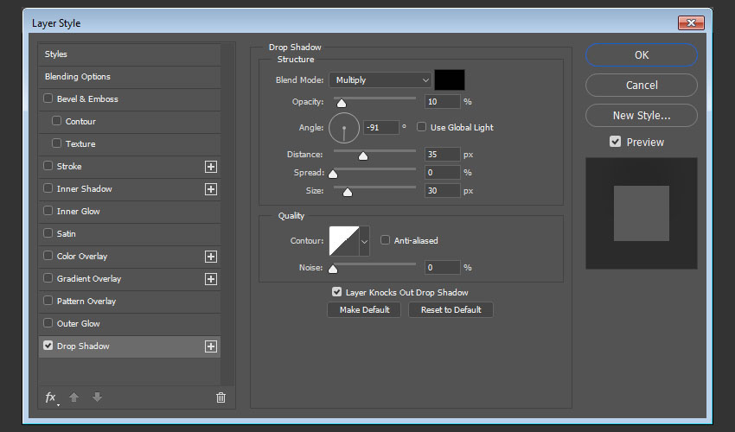735x432 pixels.
Task: Click the delete effect trash icon
Action: pos(220,397)
